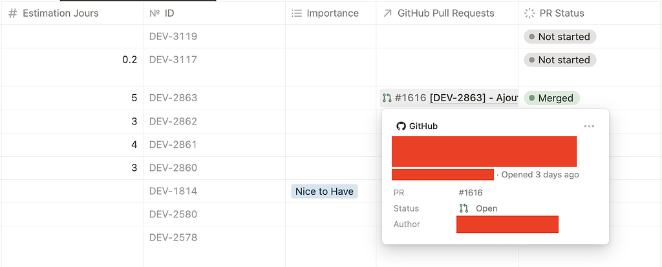The image size is (662, 267).
Task: Click the GitHub Pull Requests column header
Action: tap(445, 13)
